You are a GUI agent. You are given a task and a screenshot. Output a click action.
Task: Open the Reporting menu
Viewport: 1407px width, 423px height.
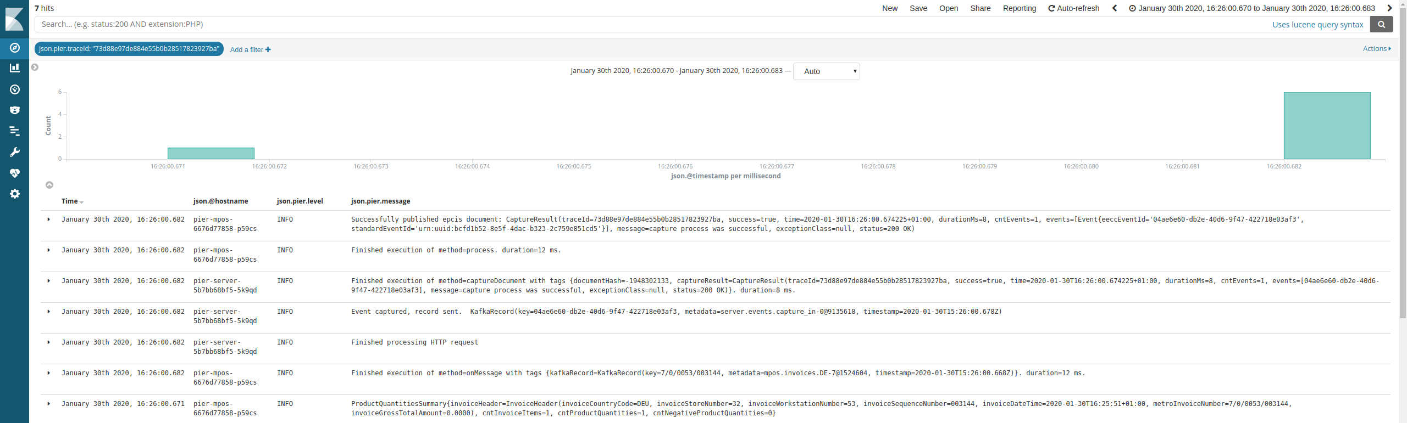point(1020,8)
